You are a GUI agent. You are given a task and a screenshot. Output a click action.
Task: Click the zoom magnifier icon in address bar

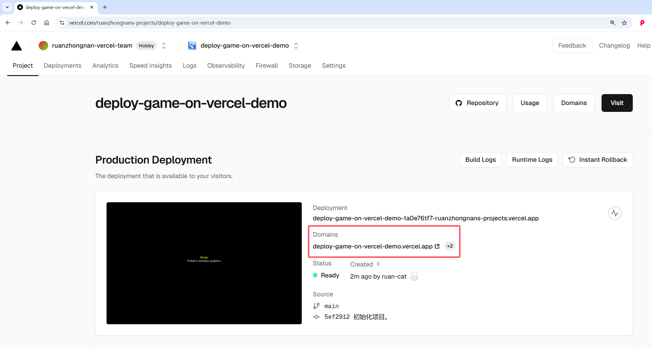click(x=613, y=23)
